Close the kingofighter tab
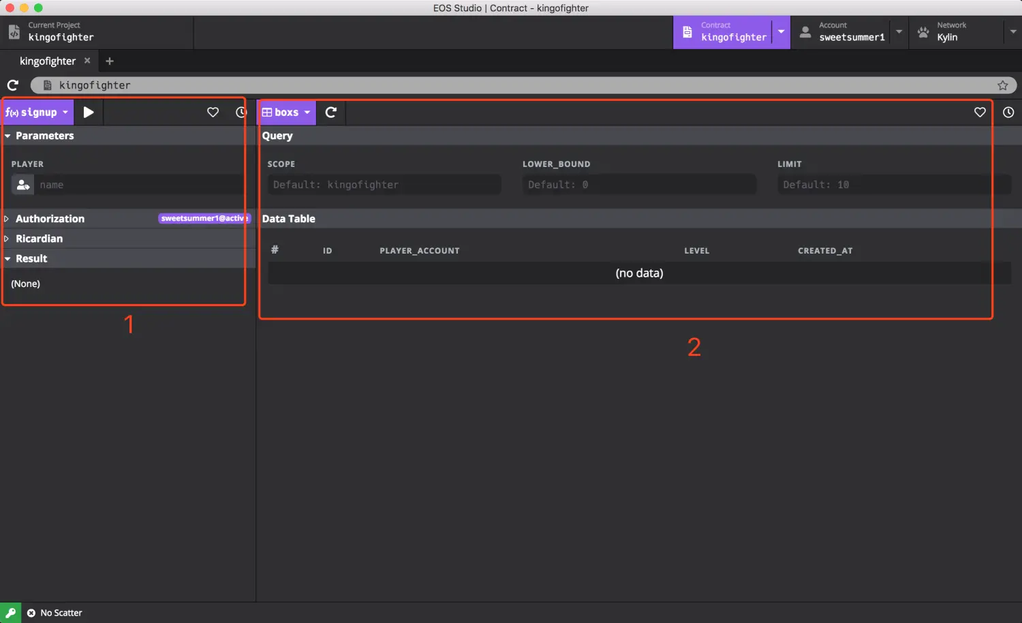Viewport: 1022px width, 623px height. [x=87, y=61]
